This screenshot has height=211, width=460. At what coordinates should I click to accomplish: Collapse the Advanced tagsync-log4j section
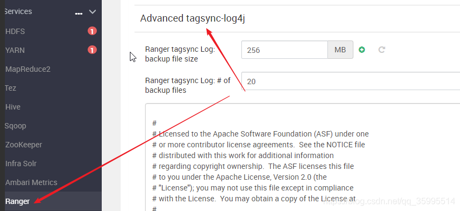point(193,18)
